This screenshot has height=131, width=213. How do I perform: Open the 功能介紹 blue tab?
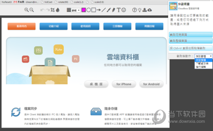(54, 26)
